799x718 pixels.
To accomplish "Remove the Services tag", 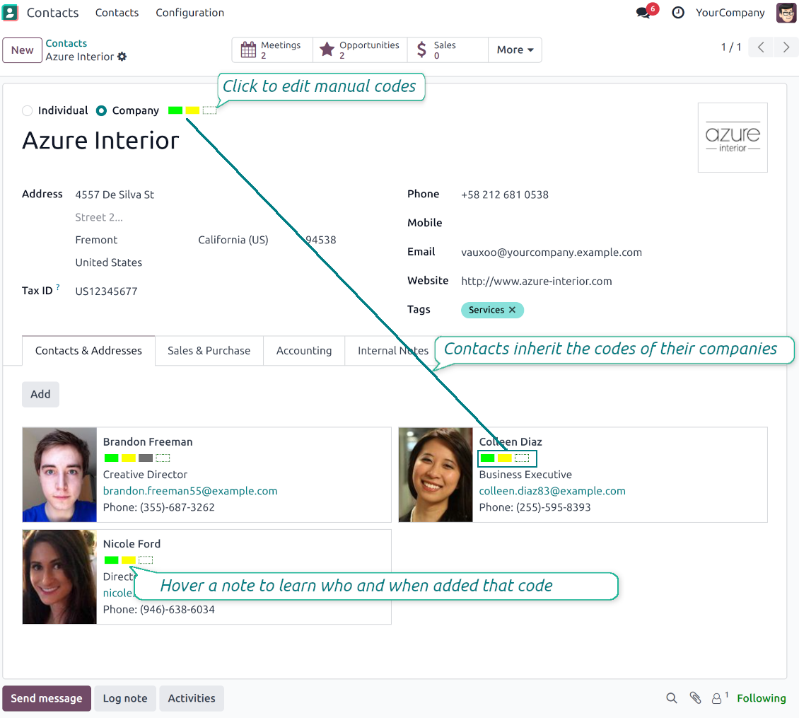I will (x=512, y=310).
